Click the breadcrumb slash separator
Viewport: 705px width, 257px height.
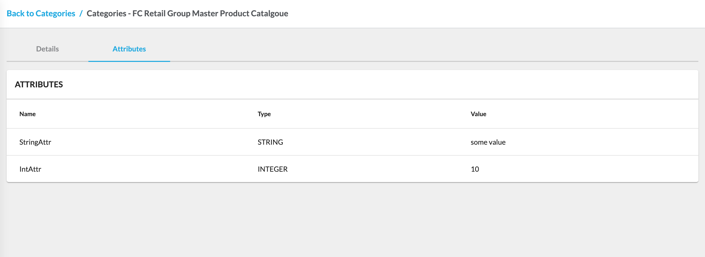[x=81, y=13]
